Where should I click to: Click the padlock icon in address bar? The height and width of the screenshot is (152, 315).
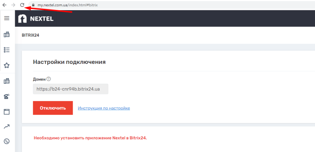pos(32,6)
